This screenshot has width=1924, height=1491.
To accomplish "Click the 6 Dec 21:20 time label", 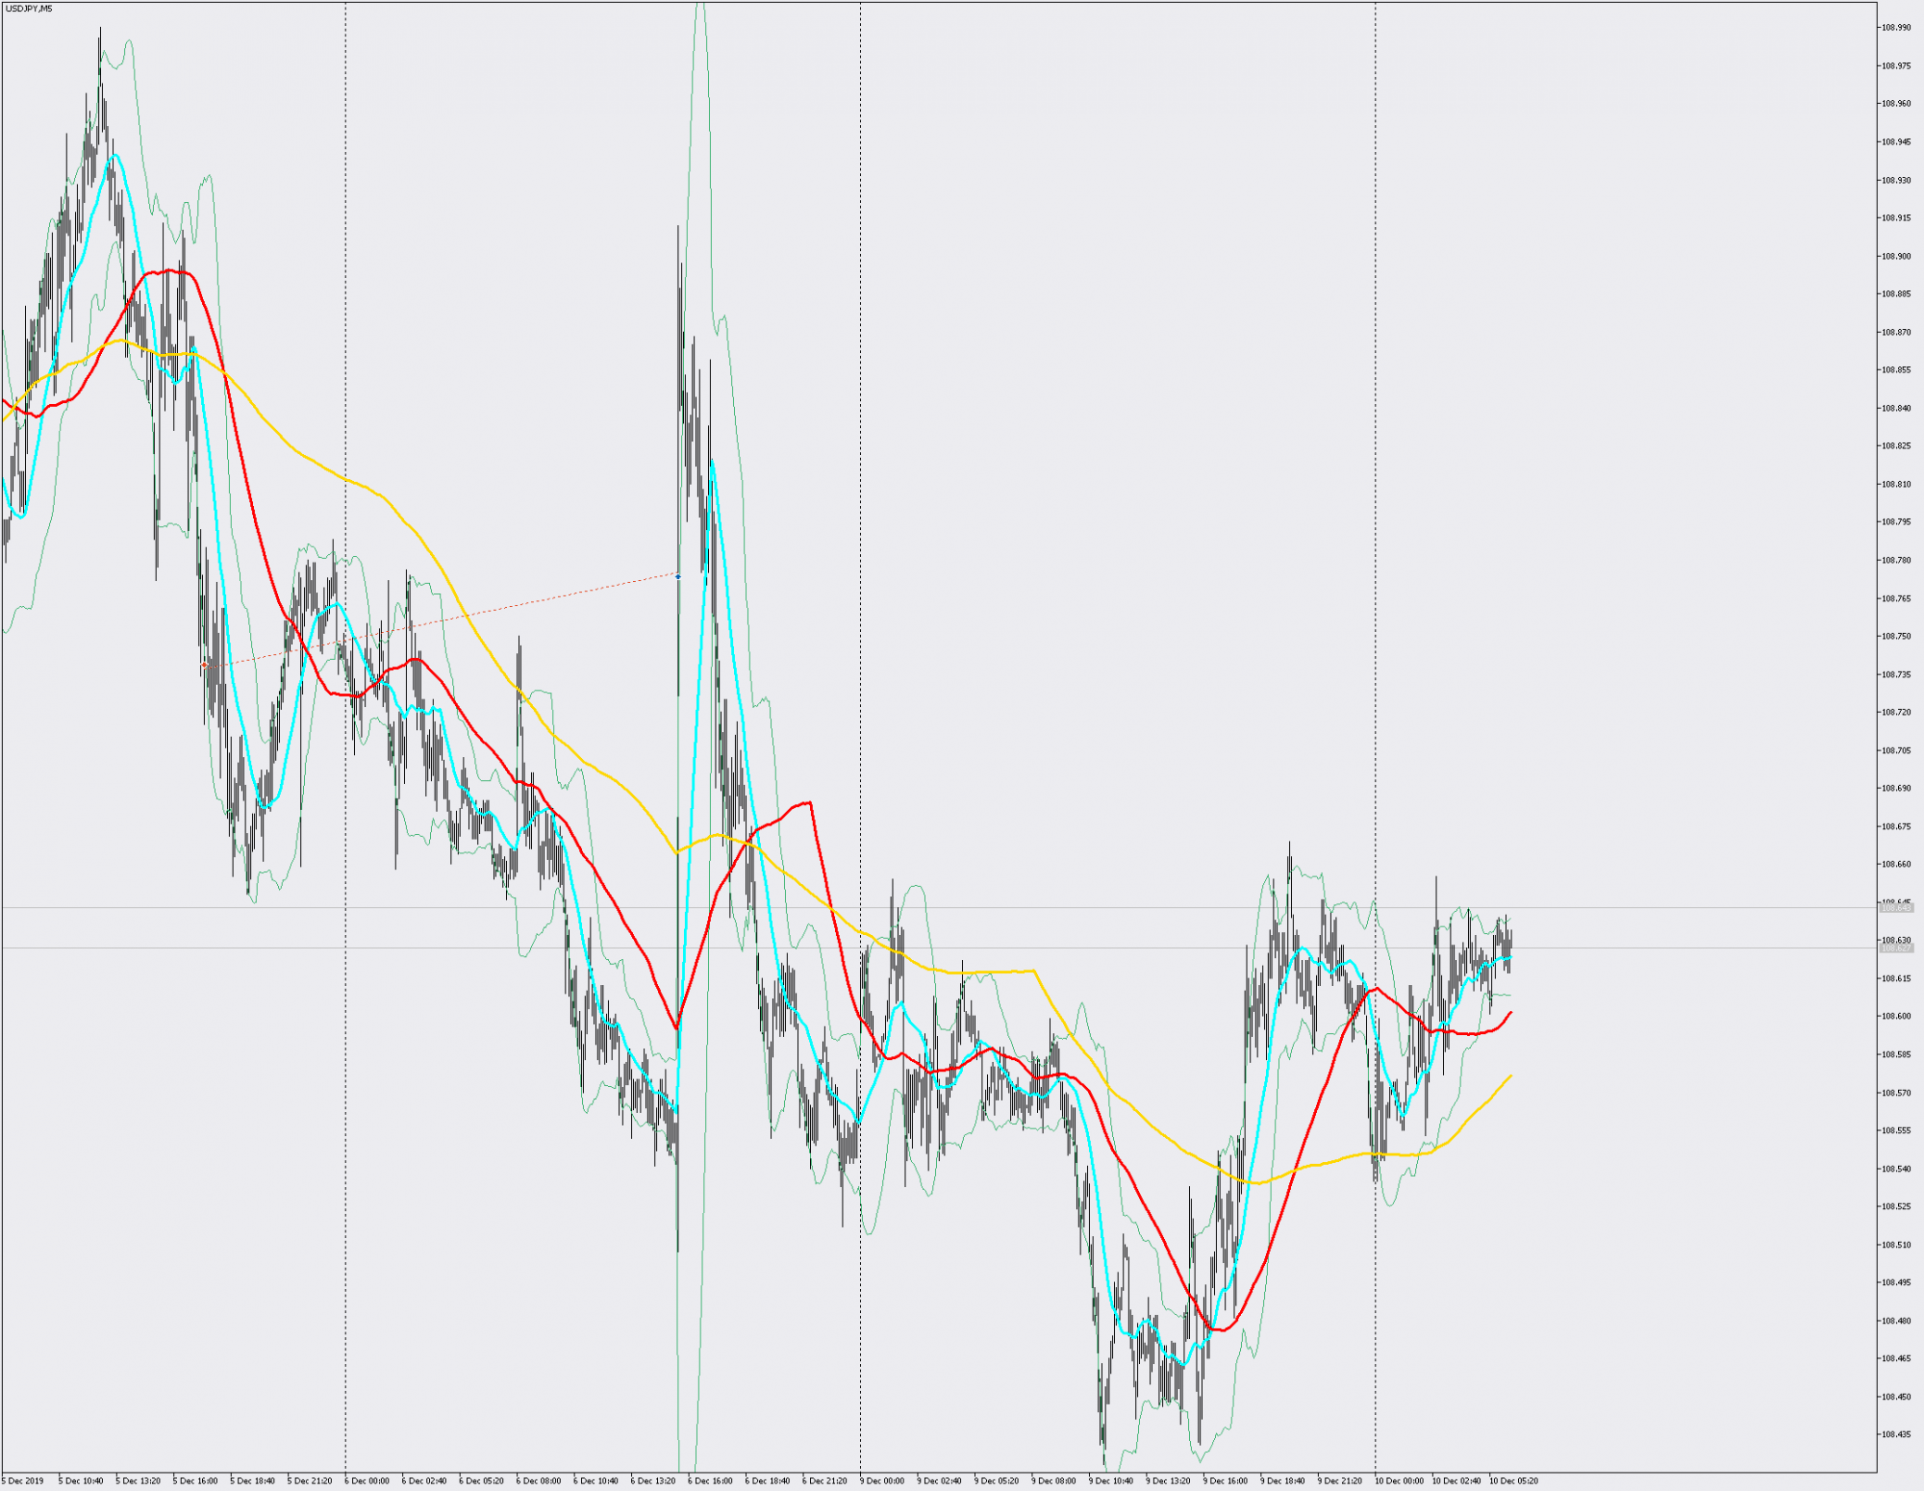I will (824, 1481).
